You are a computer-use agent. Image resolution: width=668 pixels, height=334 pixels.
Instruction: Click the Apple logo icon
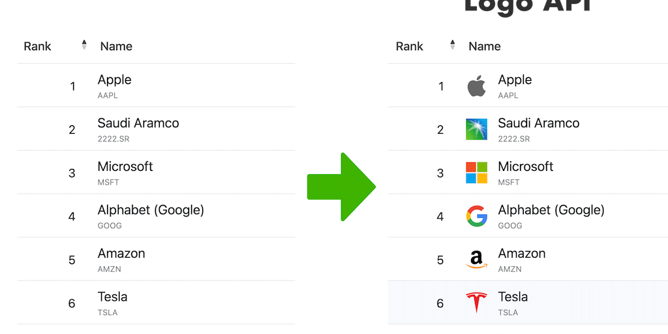point(476,86)
